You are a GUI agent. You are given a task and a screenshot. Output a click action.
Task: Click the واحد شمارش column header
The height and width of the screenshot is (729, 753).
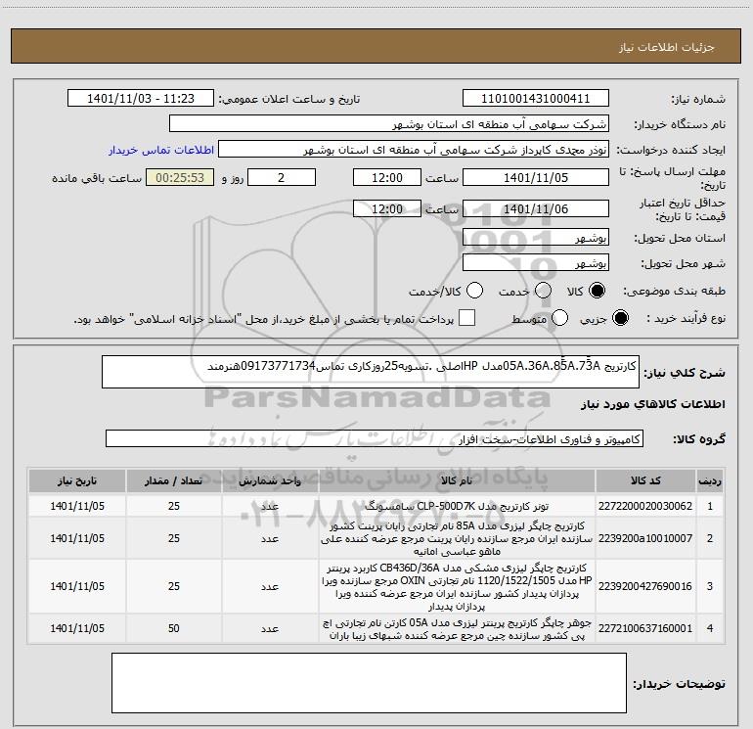click(270, 481)
